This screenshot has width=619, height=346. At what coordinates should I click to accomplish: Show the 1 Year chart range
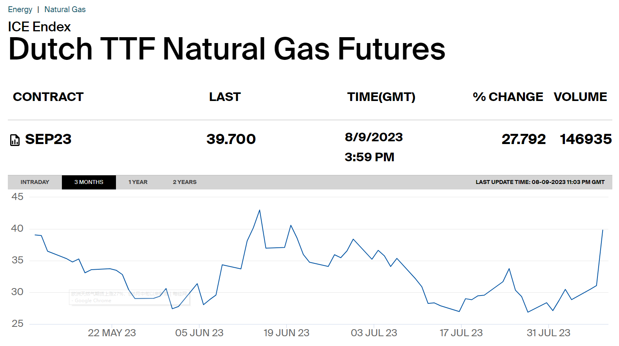click(x=138, y=182)
